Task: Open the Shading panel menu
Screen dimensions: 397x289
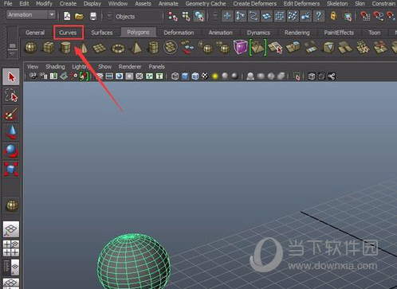Action: [55, 67]
